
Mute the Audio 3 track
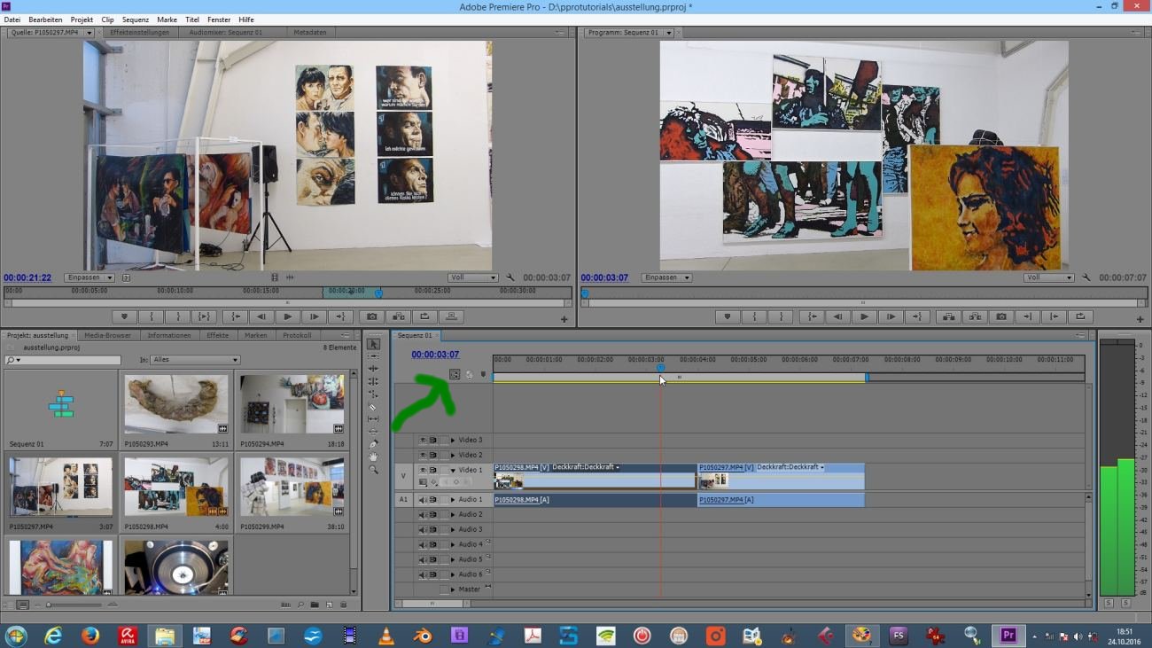pos(422,530)
